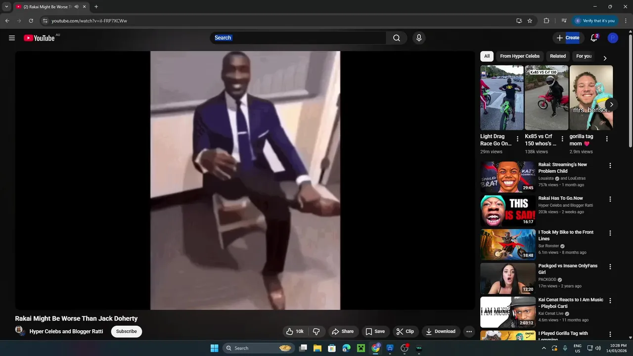
Task: Click the search magnifier button
Action: point(397,38)
